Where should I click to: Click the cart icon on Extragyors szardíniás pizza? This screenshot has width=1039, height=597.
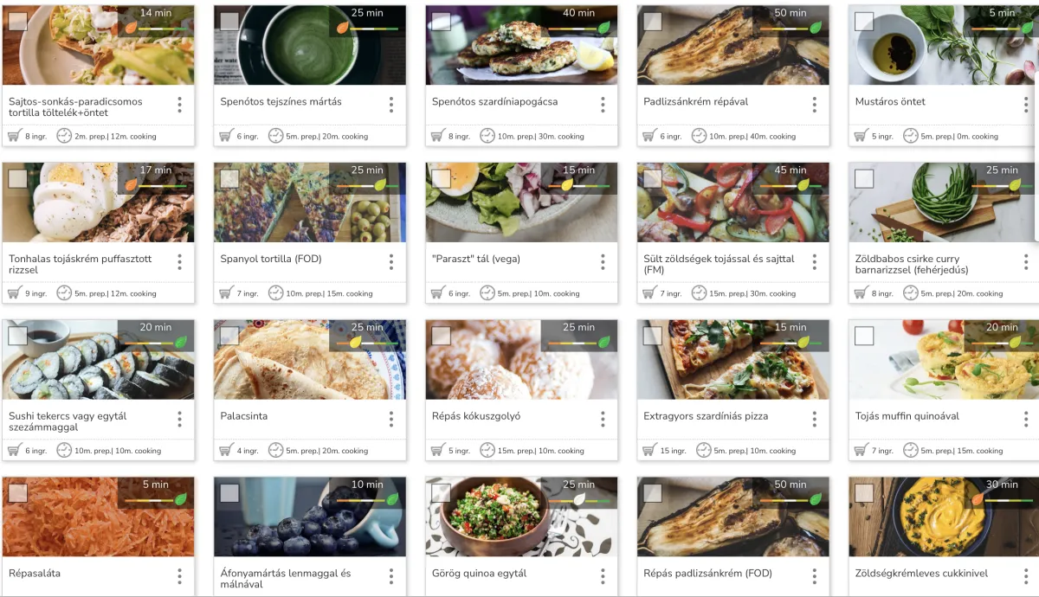point(649,450)
